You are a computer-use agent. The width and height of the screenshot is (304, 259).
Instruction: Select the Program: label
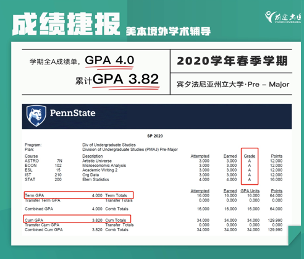point(33,145)
